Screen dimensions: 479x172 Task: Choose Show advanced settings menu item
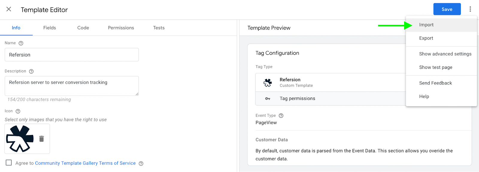(441, 54)
